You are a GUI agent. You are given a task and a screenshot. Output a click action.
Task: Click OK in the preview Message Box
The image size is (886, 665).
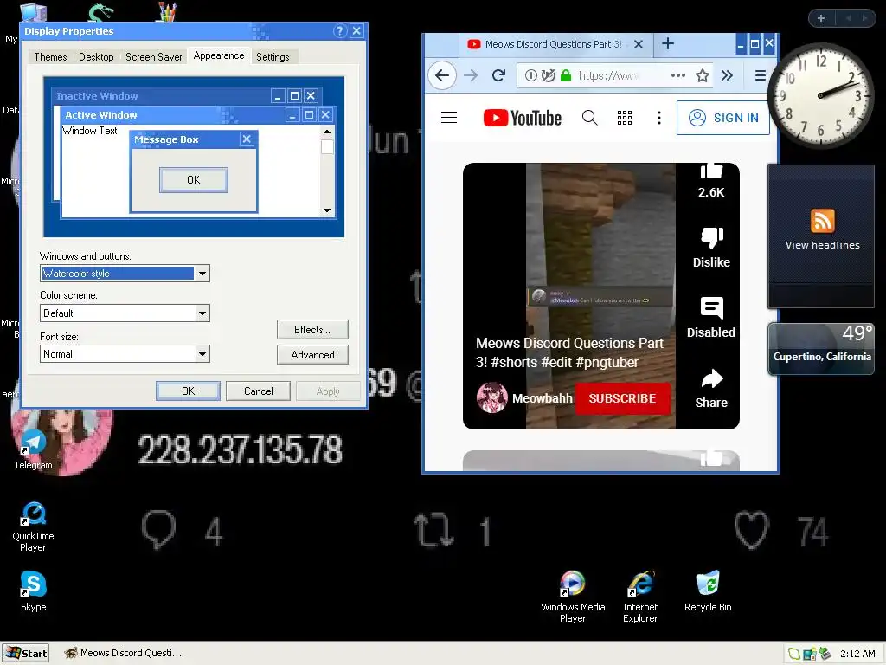[194, 180]
